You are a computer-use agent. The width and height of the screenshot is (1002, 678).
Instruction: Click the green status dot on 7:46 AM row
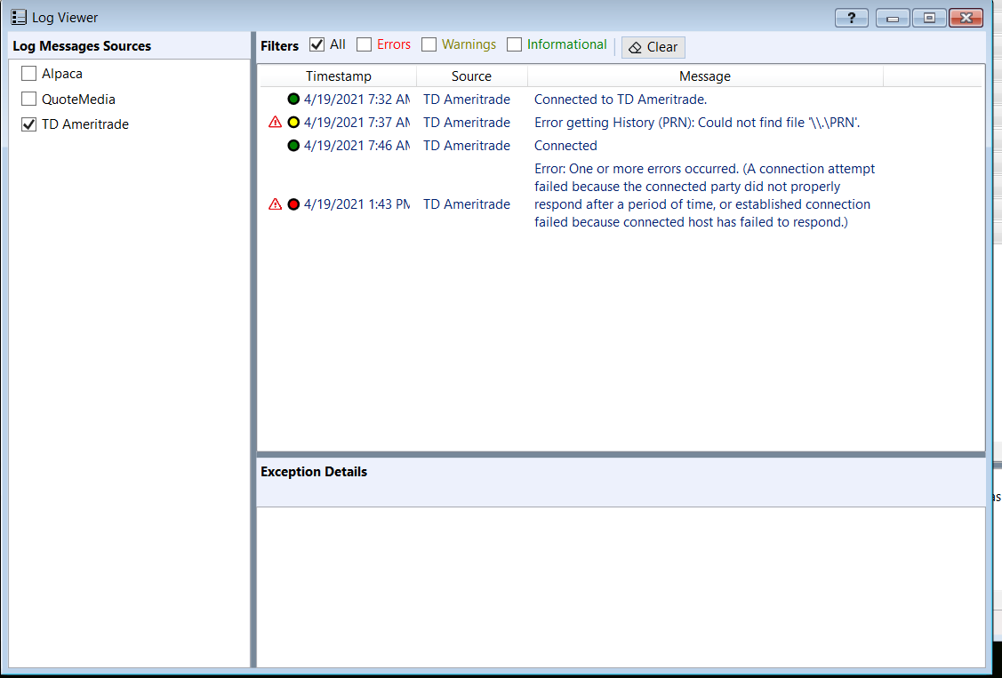point(293,146)
